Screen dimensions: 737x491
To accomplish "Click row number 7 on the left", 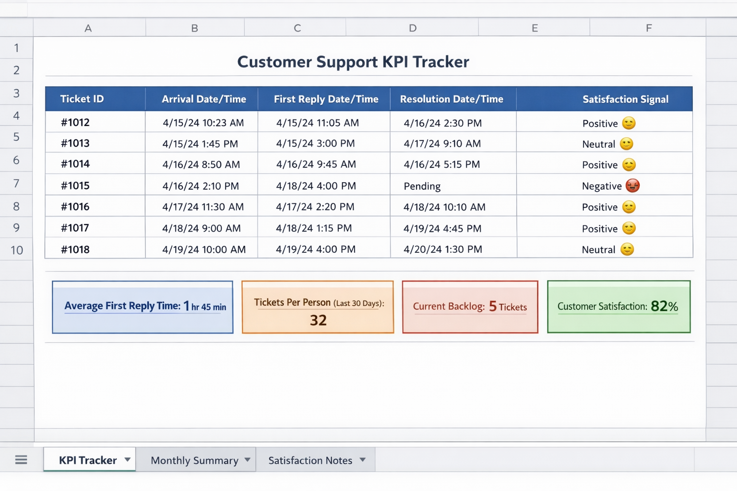I will [x=16, y=184].
